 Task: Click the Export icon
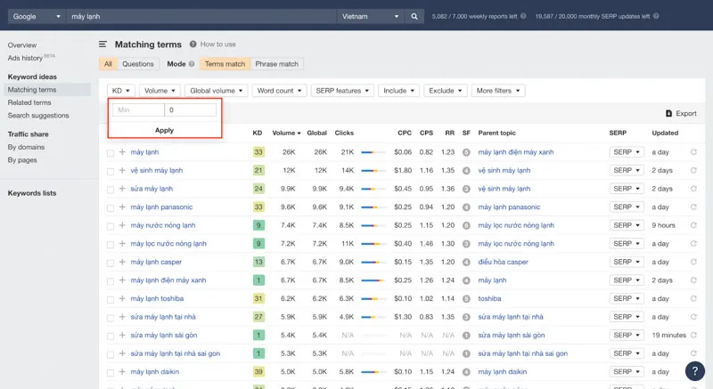click(x=669, y=113)
